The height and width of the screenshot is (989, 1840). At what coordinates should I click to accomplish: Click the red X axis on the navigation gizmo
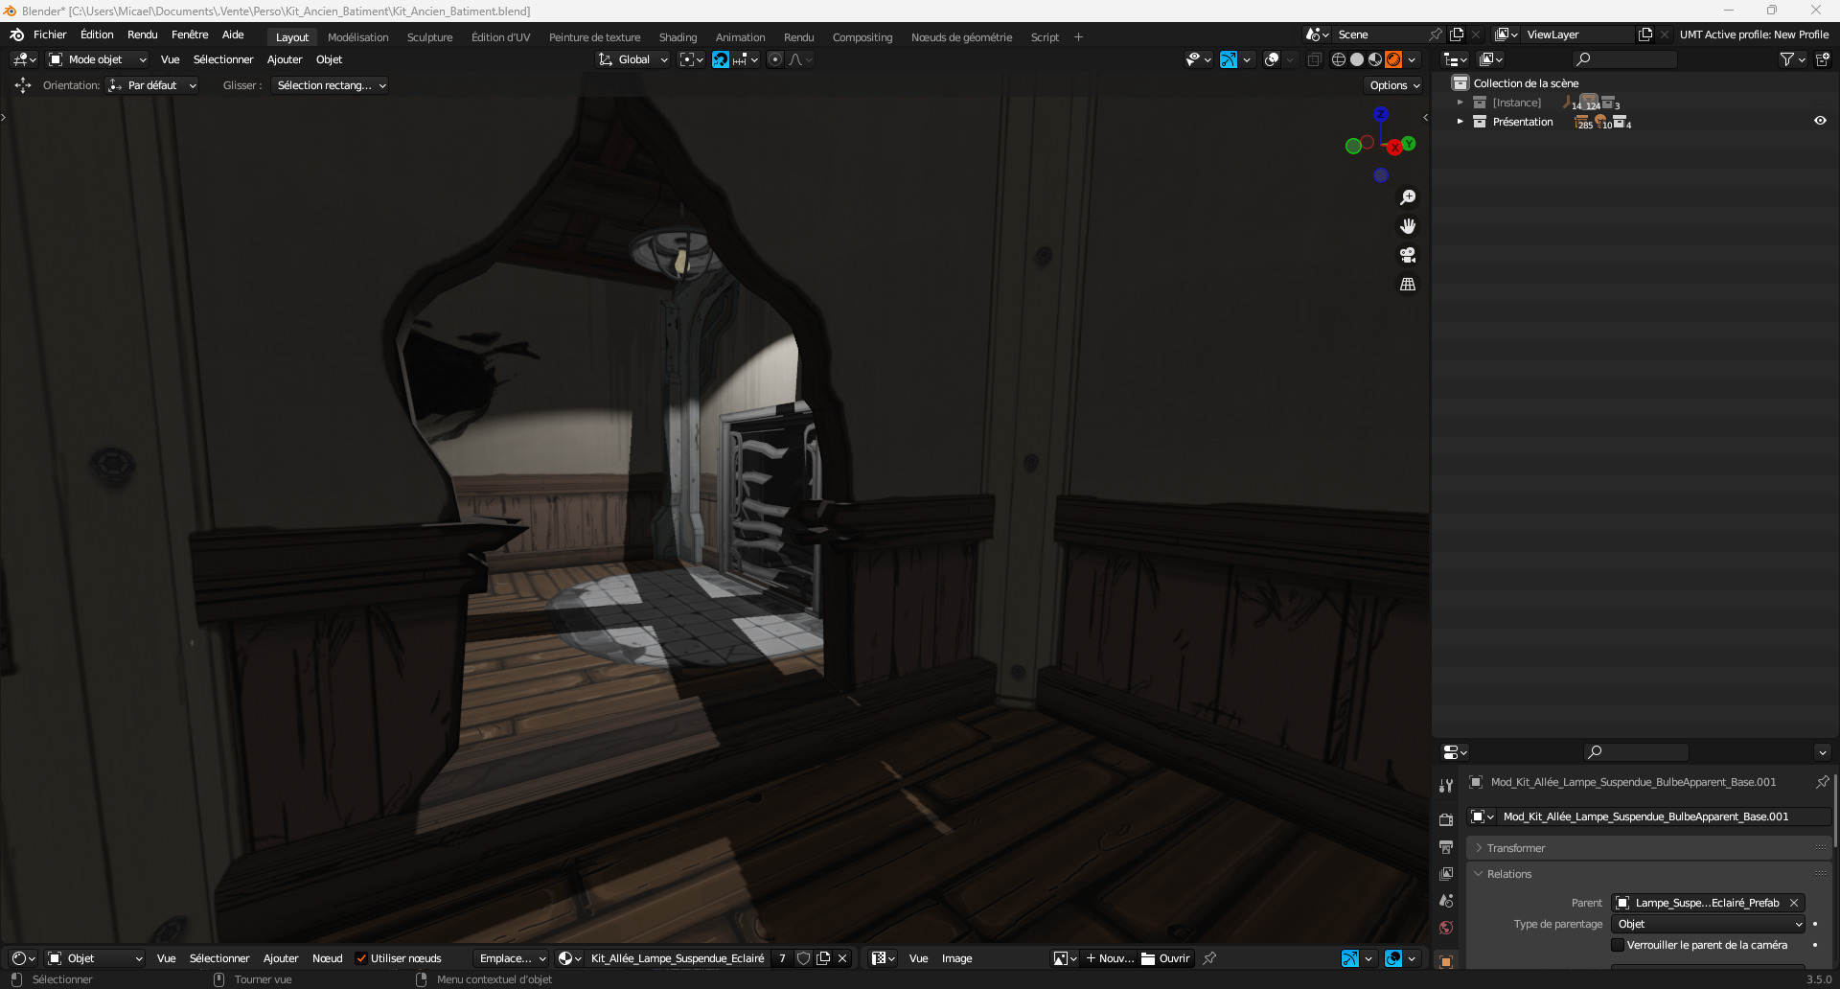coord(1394,148)
